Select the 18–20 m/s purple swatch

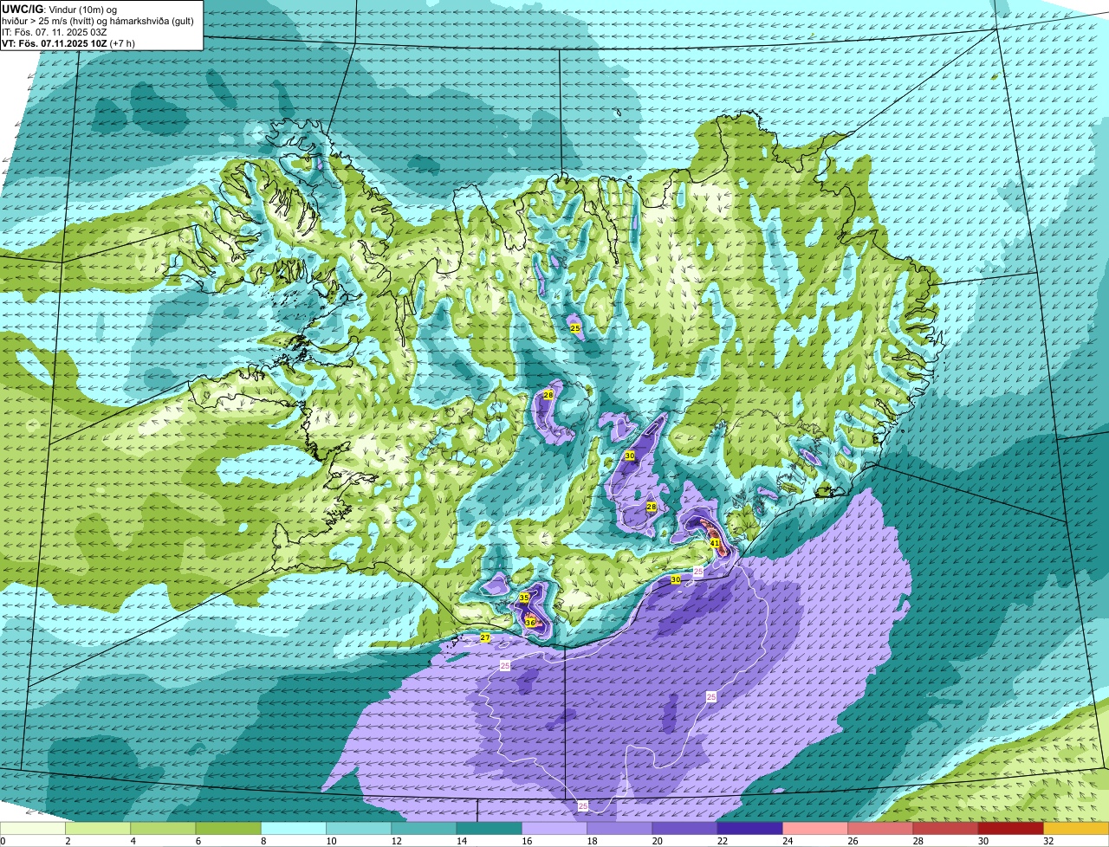[619, 829]
